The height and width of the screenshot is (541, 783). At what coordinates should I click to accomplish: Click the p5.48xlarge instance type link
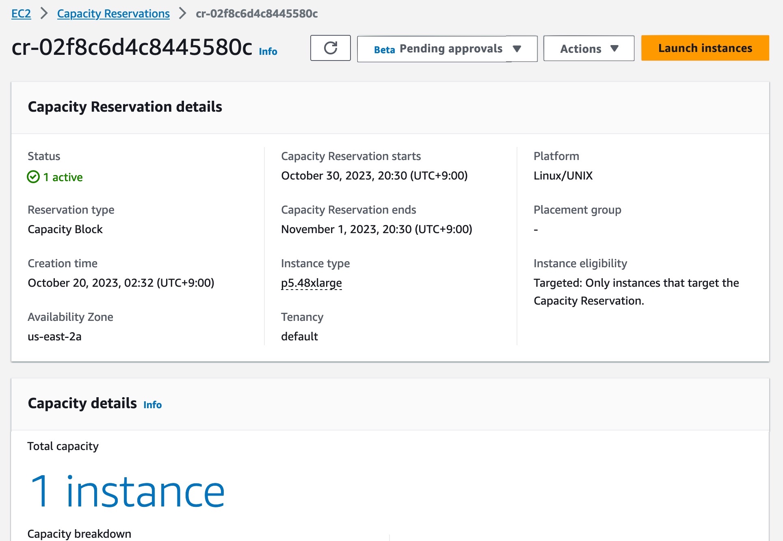pyautogui.click(x=311, y=283)
